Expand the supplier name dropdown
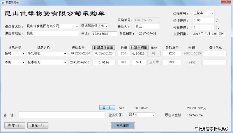233x133 pixels. [77, 26]
